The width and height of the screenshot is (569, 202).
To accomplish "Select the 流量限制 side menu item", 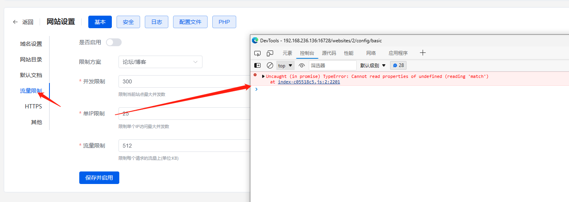I will [x=31, y=91].
